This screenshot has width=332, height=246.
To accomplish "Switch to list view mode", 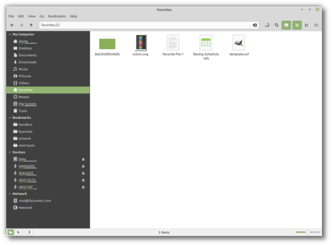I will click(x=307, y=25).
